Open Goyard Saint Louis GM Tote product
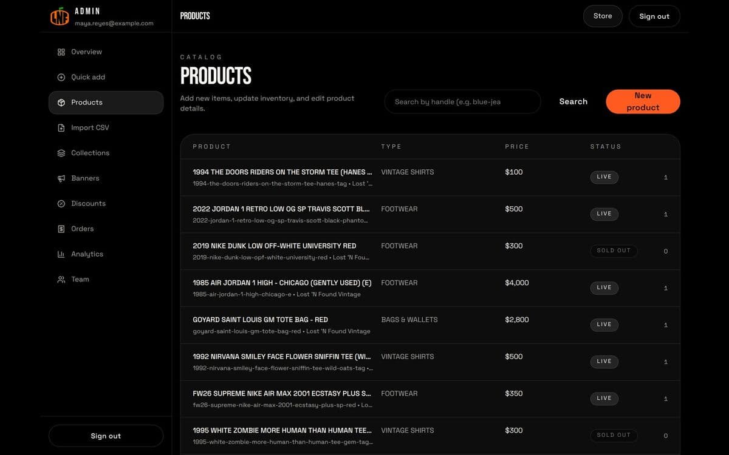 point(261,320)
